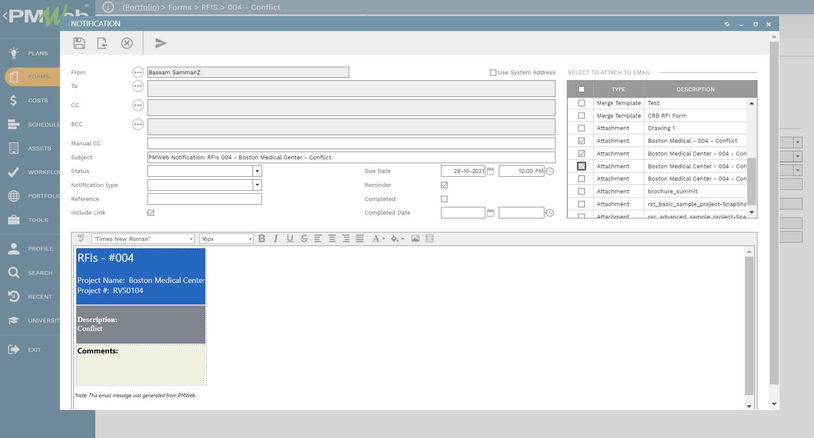Check the Test merge template checkbox
The width and height of the screenshot is (814, 438).
(581, 103)
